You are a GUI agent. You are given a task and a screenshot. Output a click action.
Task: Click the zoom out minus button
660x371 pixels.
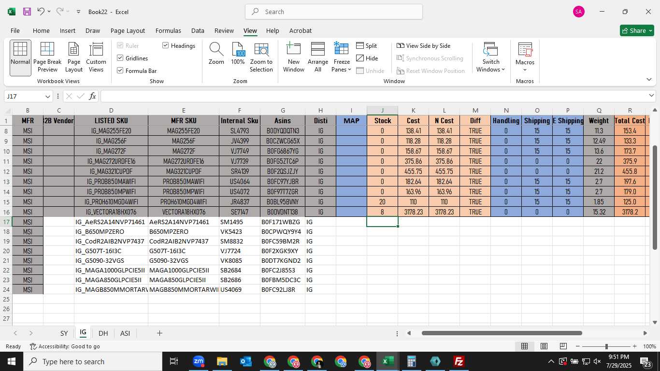click(578, 346)
